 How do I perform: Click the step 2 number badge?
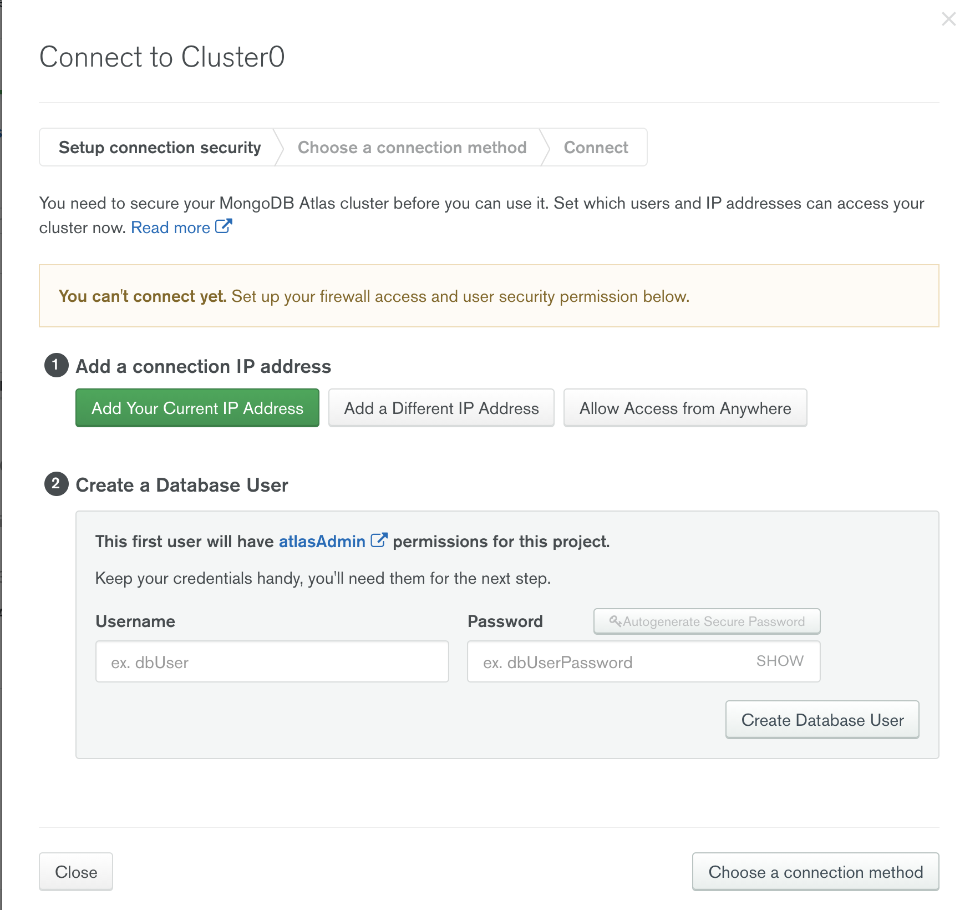(56, 484)
